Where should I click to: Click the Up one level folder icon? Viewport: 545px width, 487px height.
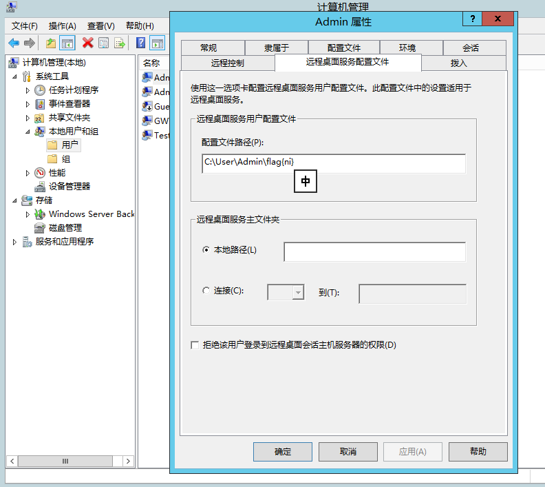pyautogui.click(x=50, y=43)
